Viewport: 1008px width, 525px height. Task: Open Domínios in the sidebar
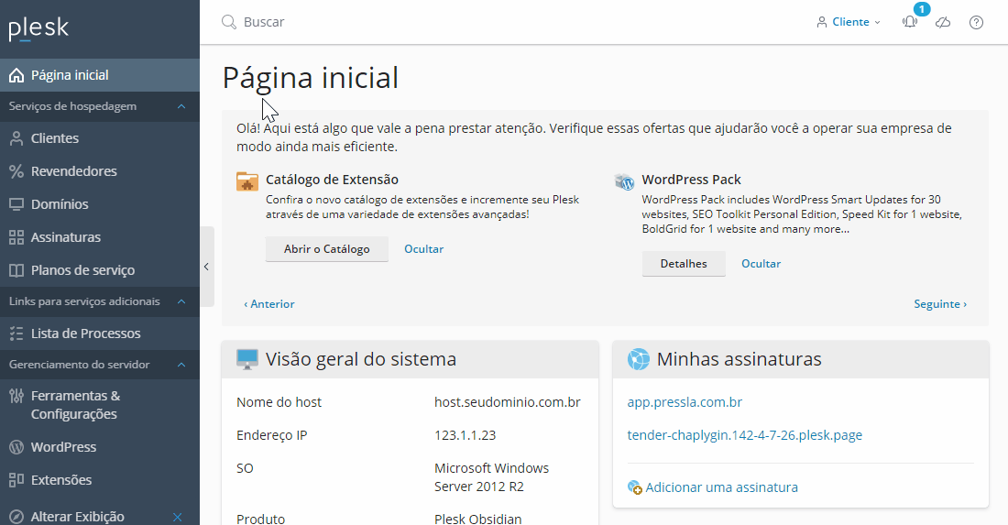(x=100, y=204)
